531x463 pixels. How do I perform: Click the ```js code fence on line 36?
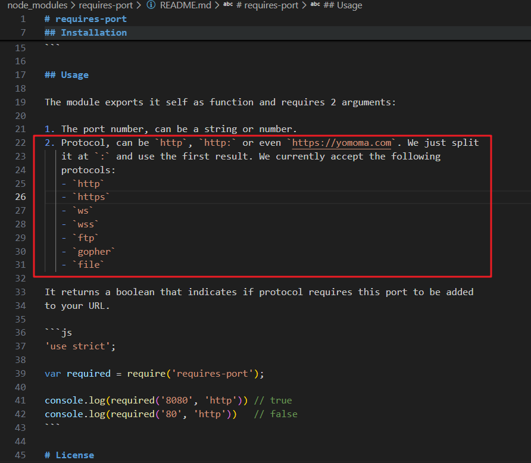point(58,333)
